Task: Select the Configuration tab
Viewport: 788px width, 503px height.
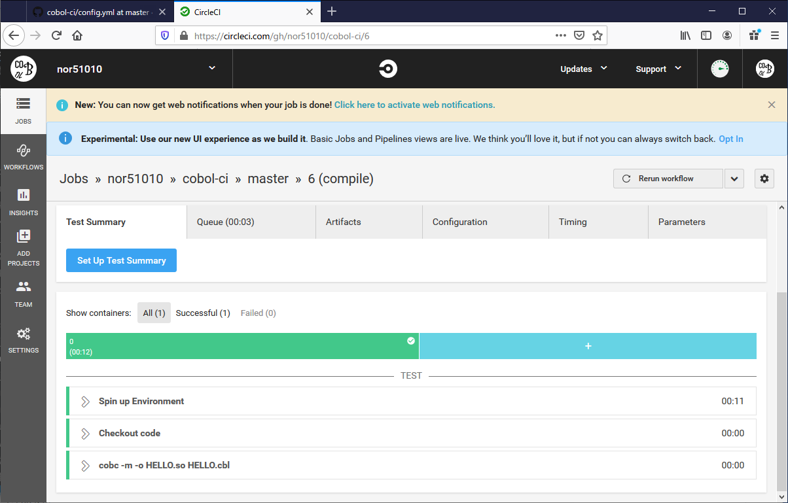Action: [x=486, y=222]
